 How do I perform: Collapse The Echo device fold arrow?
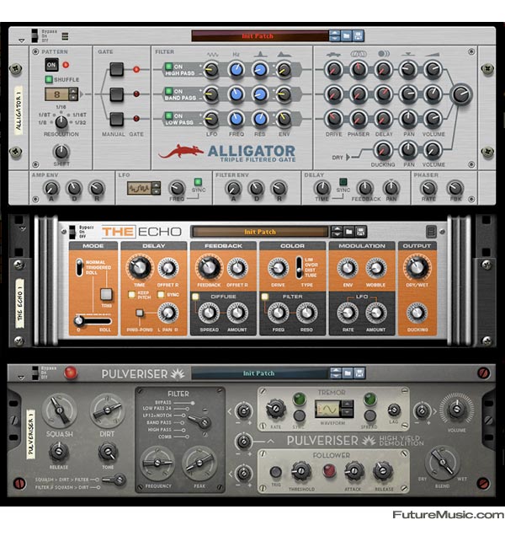[x=23, y=228]
